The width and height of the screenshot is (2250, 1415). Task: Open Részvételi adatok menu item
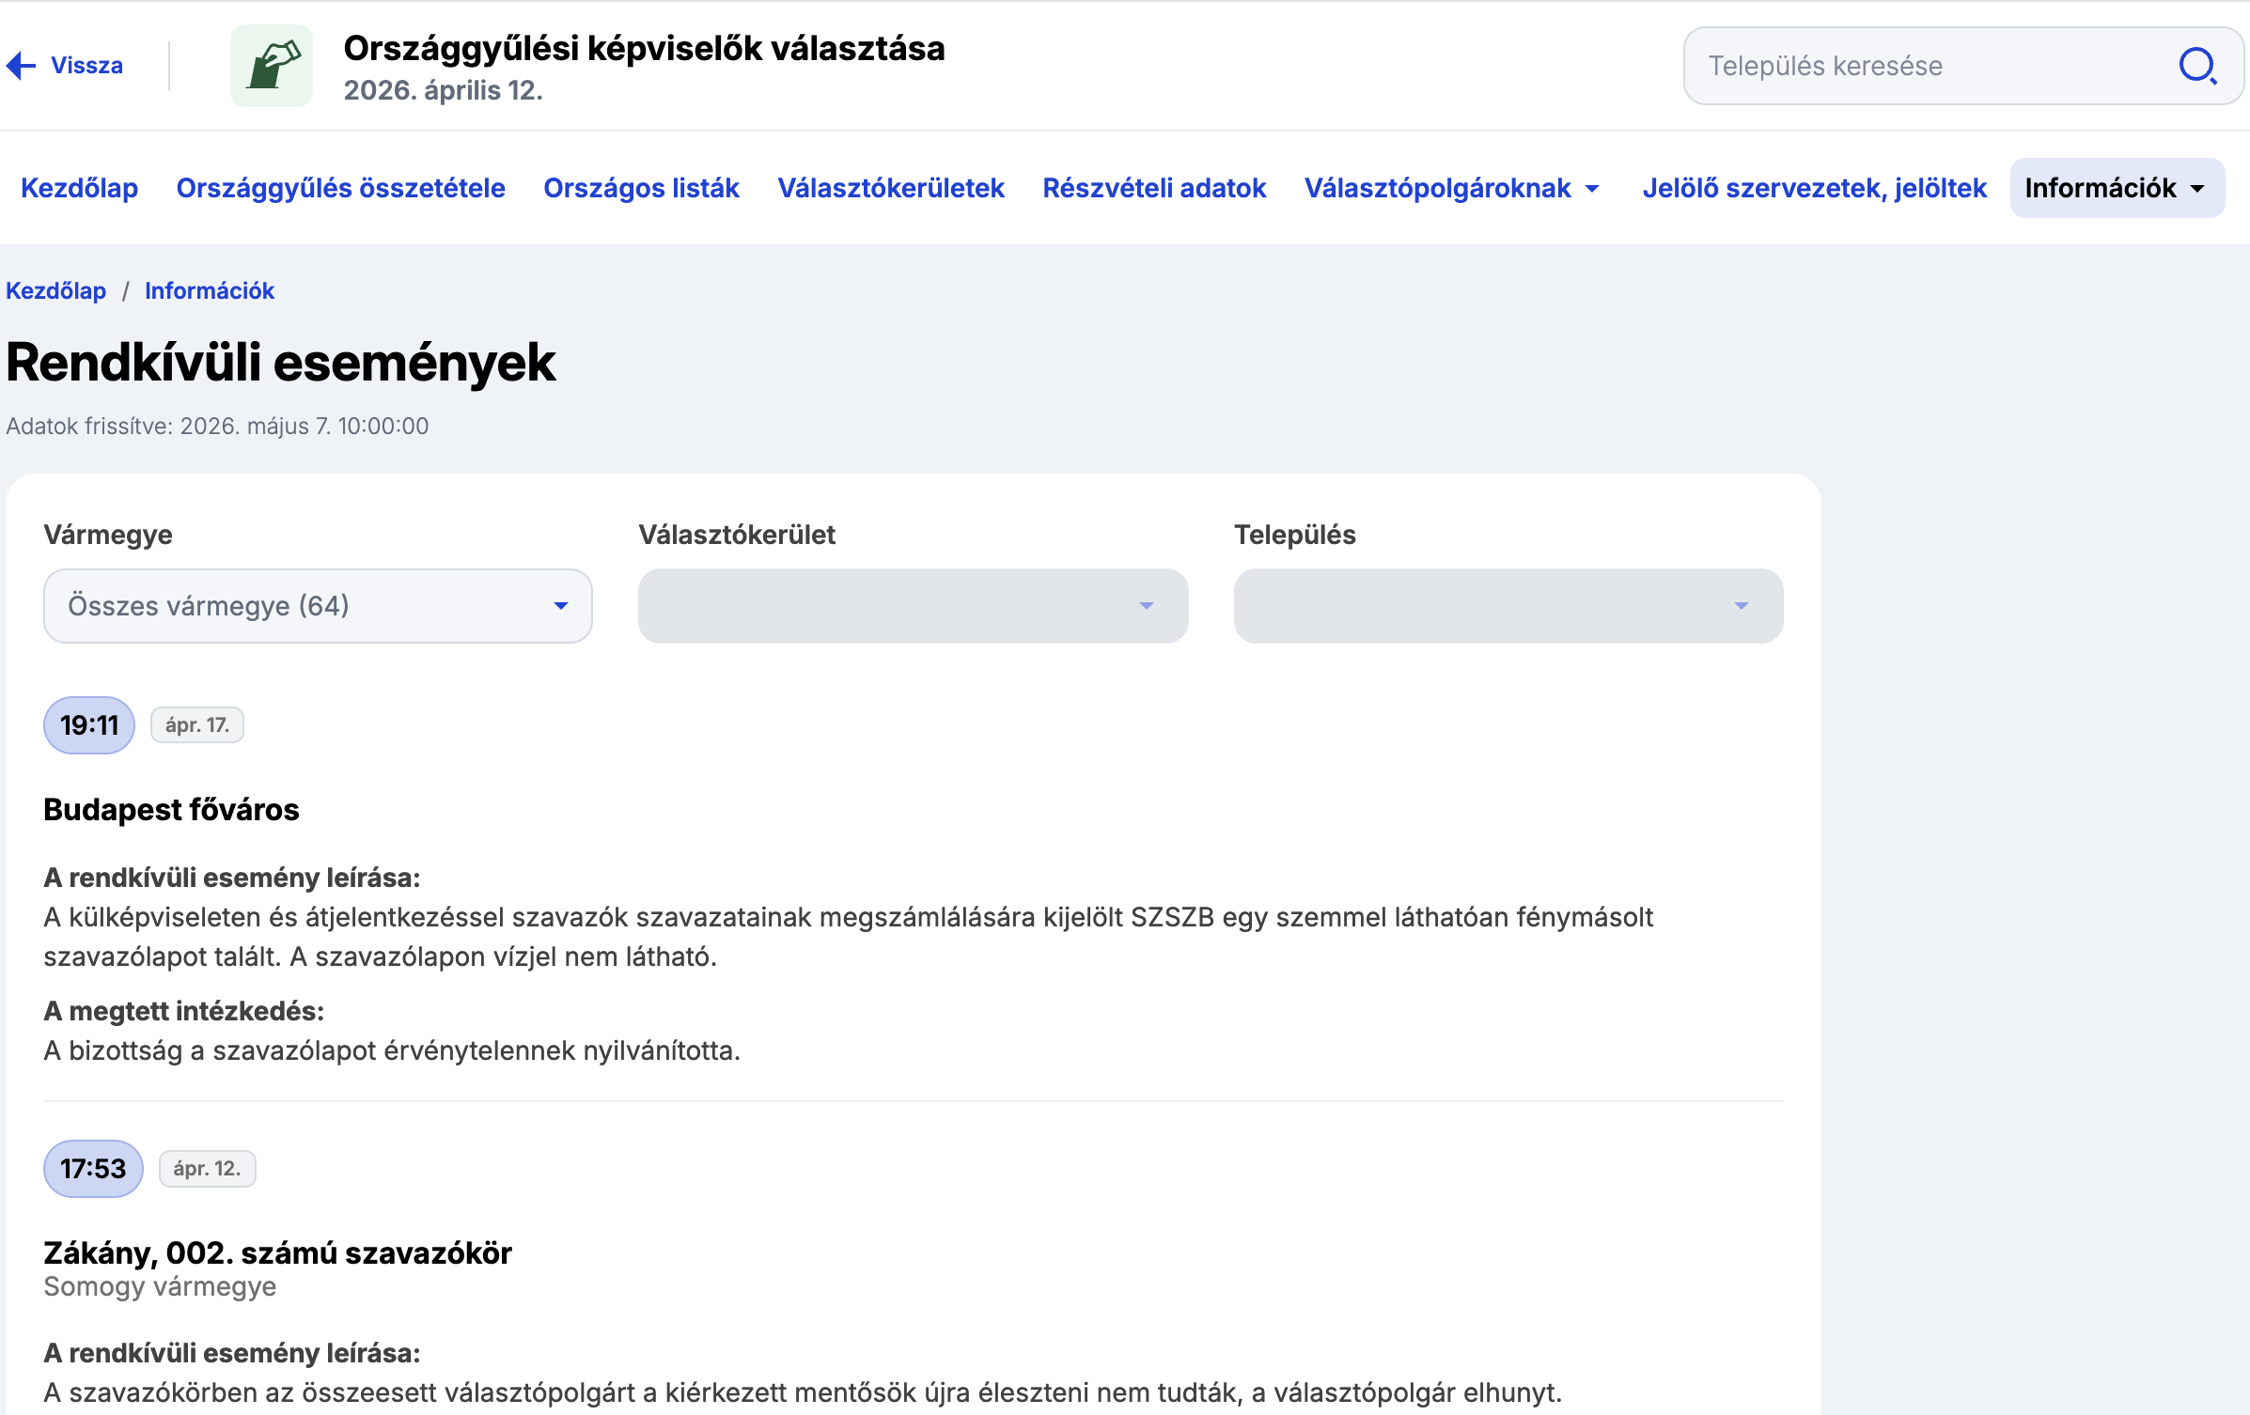(1154, 188)
